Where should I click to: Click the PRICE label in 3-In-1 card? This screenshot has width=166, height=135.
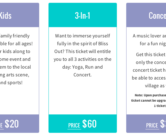[x=74, y=125]
